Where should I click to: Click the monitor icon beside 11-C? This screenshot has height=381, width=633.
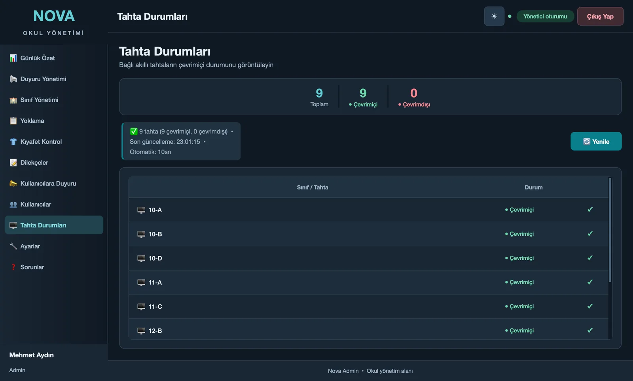click(x=141, y=307)
